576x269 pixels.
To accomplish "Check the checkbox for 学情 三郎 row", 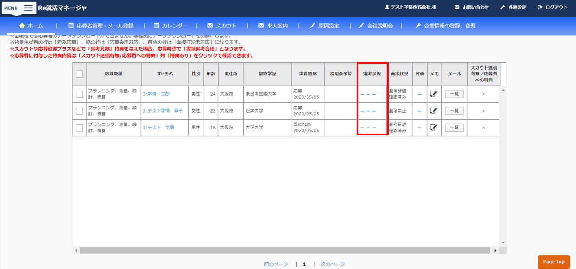I will point(79,94).
